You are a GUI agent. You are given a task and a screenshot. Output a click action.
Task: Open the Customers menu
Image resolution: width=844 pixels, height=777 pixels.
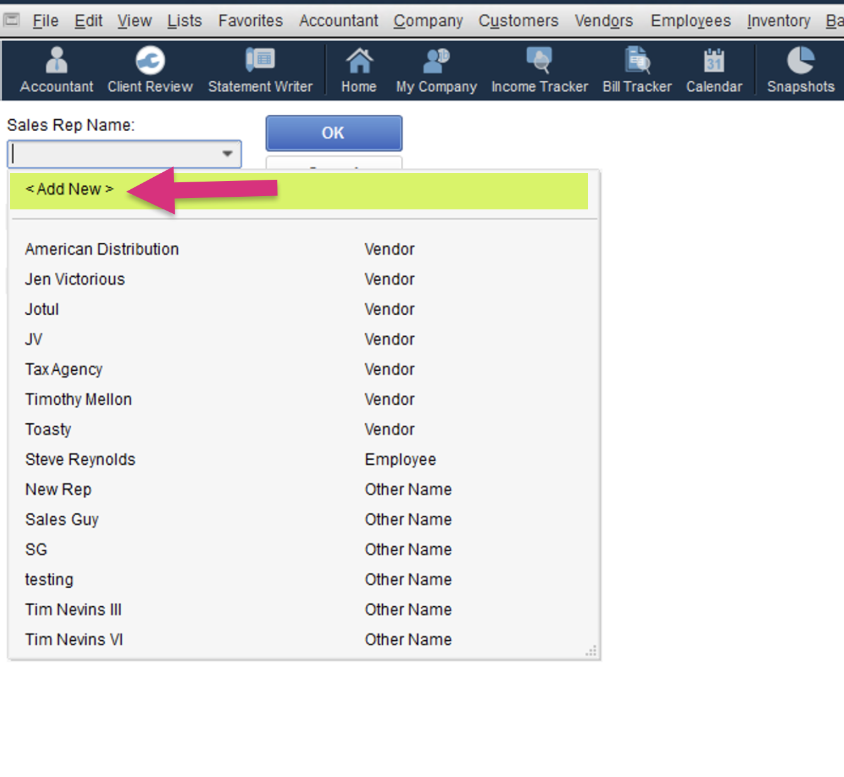(x=518, y=21)
